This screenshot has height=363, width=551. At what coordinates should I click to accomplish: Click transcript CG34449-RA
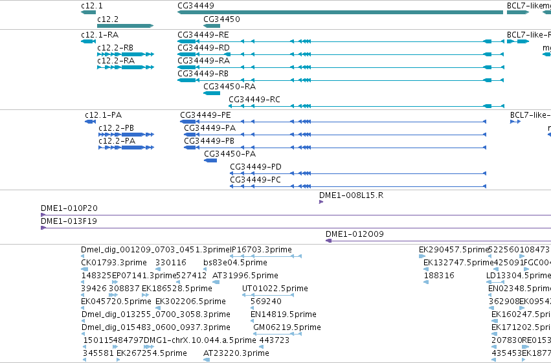[341, 67]
